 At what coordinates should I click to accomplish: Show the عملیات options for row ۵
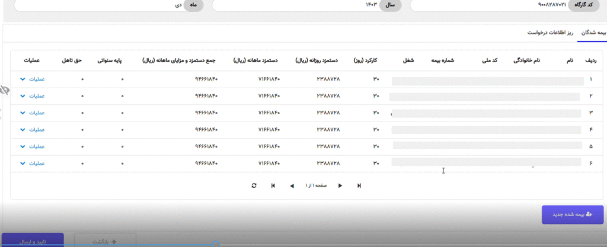pos(33,146)
